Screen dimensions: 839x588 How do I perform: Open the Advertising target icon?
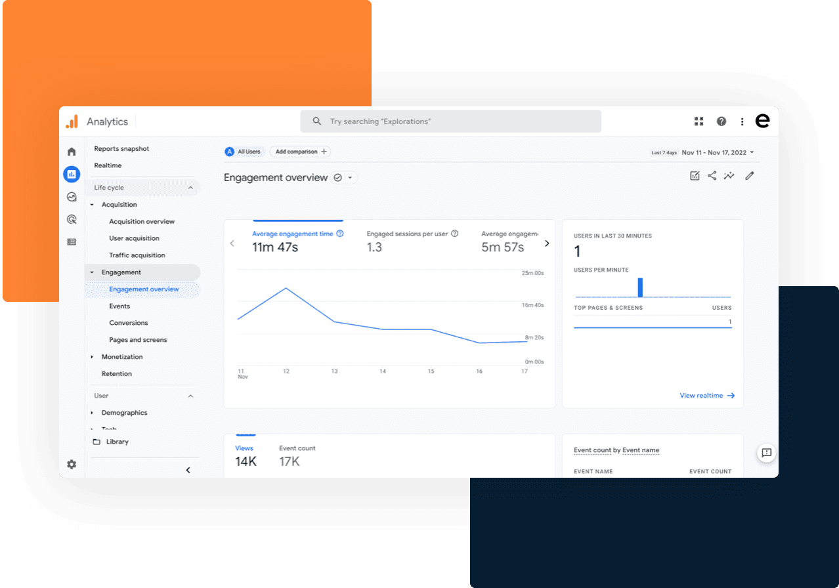coord(72,219)
